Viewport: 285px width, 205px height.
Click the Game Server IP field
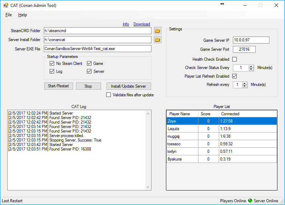pyautogui.click(x=251, y=40)
